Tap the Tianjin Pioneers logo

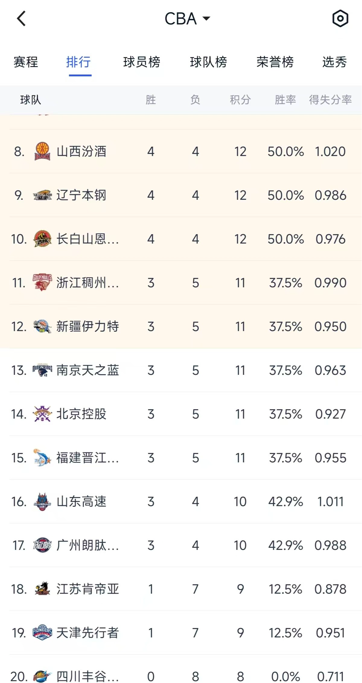[42, 633]
